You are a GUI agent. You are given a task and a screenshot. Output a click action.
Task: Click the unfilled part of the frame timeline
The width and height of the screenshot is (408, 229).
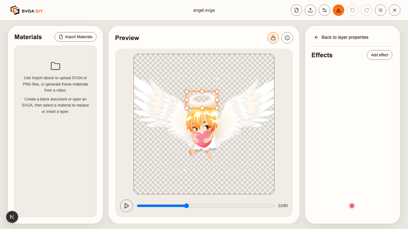tap(231, 206)
